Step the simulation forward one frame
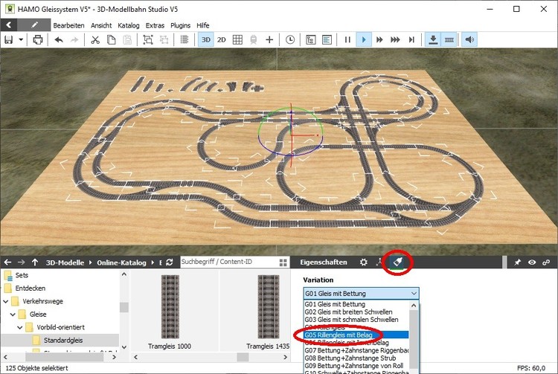This screenshot has width=558, height=374. [411, 40]
